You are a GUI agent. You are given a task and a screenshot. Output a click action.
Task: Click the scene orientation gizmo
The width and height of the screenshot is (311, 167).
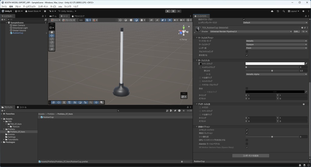coord(184,31)
